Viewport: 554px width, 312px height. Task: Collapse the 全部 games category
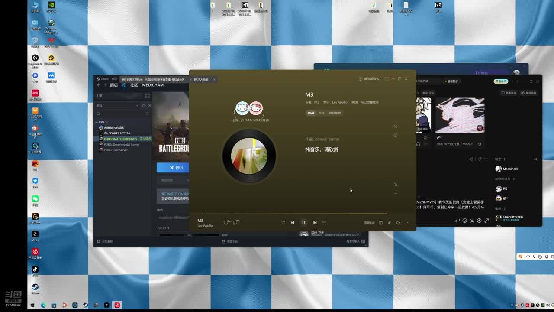pyautogui.click(x=99, y=122)
